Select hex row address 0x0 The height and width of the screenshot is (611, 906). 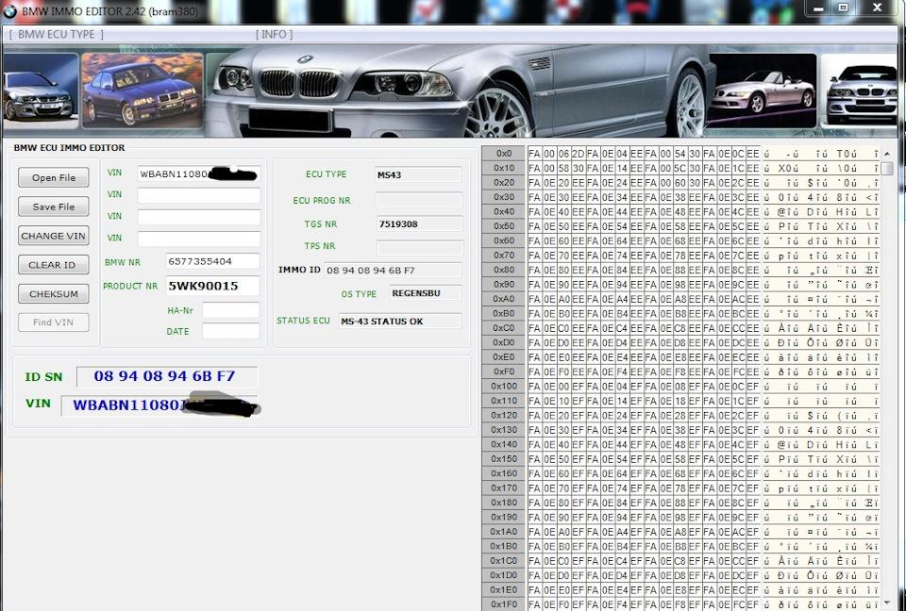click(x=503, y=153)
